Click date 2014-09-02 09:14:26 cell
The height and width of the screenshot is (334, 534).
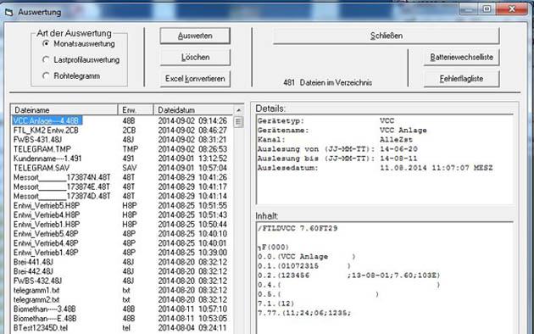[x=192, y=121]
